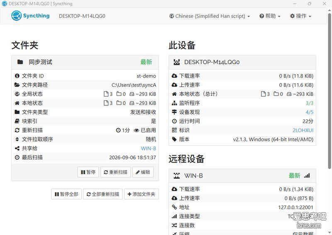Click the folder path C:\Users\test\syncA
Image resolution: width=332 pixels, height=235 pixels.
134,85
